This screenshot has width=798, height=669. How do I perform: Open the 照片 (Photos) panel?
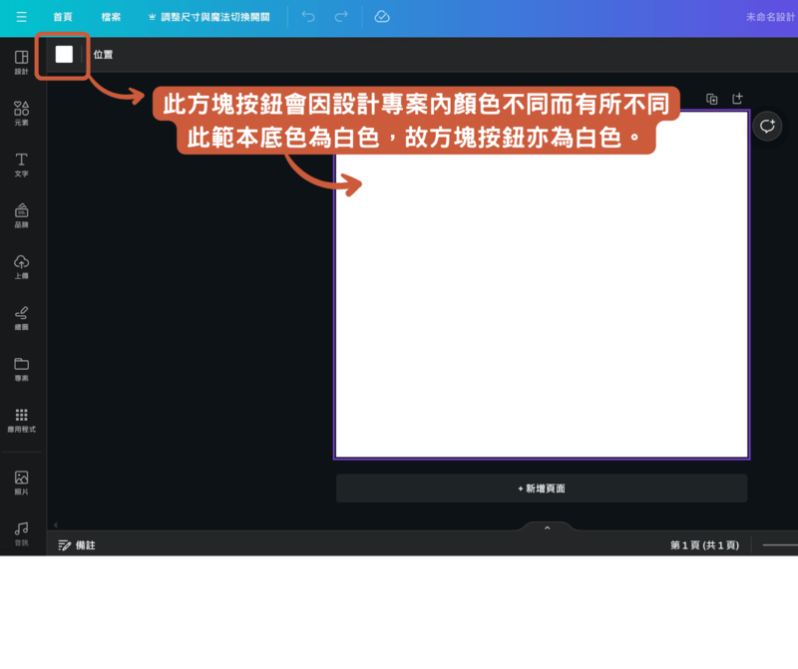(21, 482)
